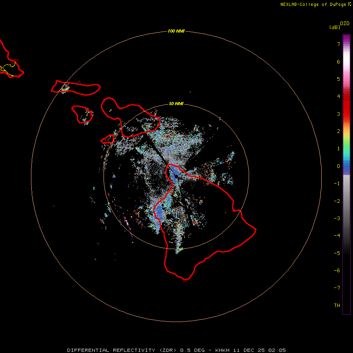Click the KHKM station identifier
This screenshot has height=353, width=353.
(x=223, y=350)
